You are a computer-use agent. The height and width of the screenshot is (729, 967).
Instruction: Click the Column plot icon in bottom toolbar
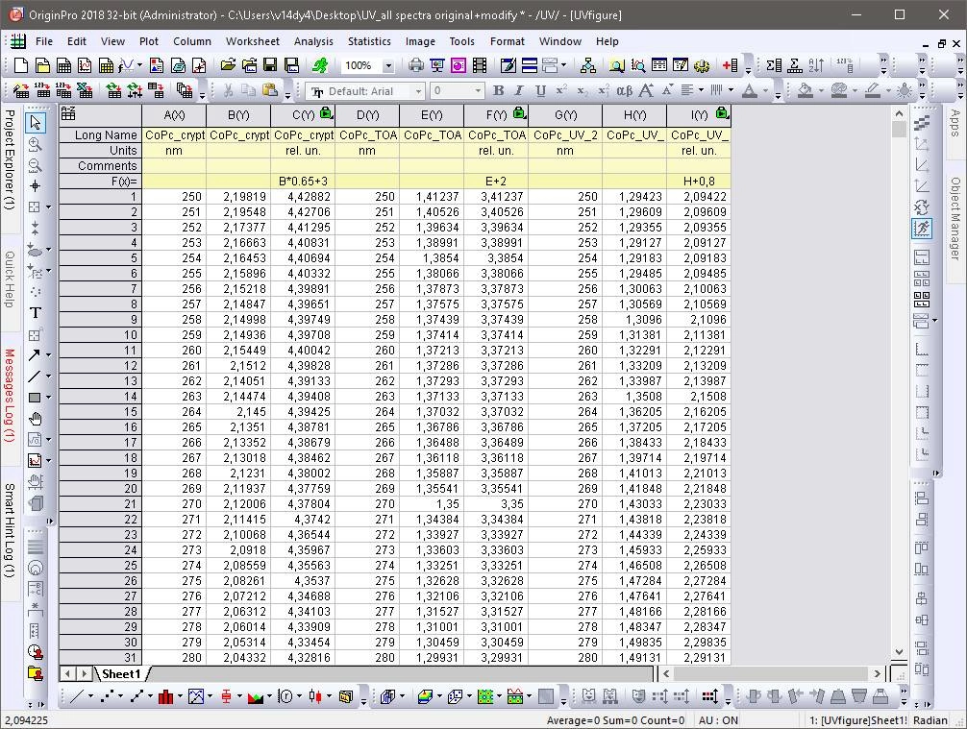point(165,696)
